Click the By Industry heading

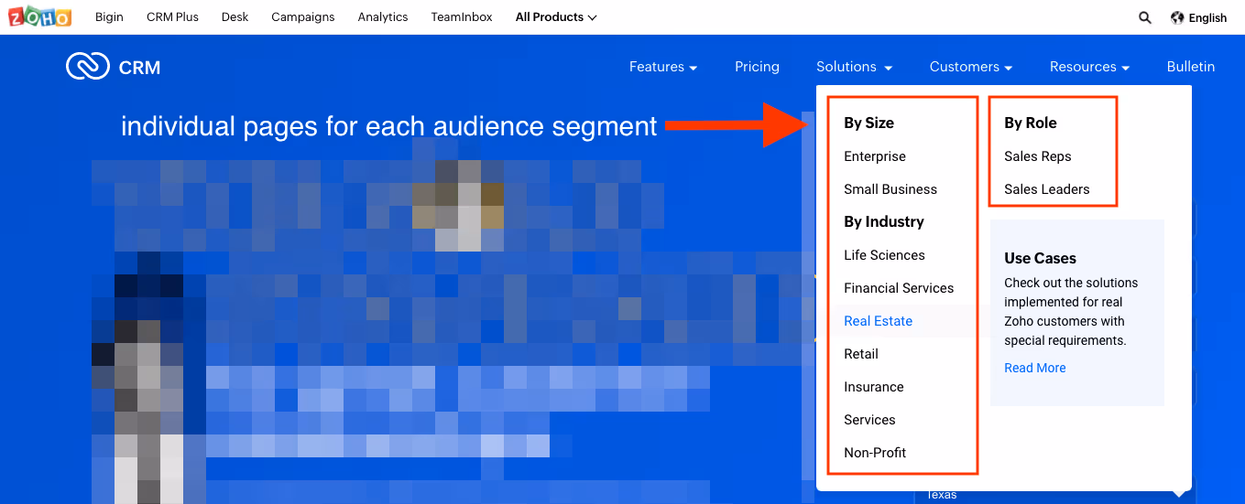(x=884, y=221)
